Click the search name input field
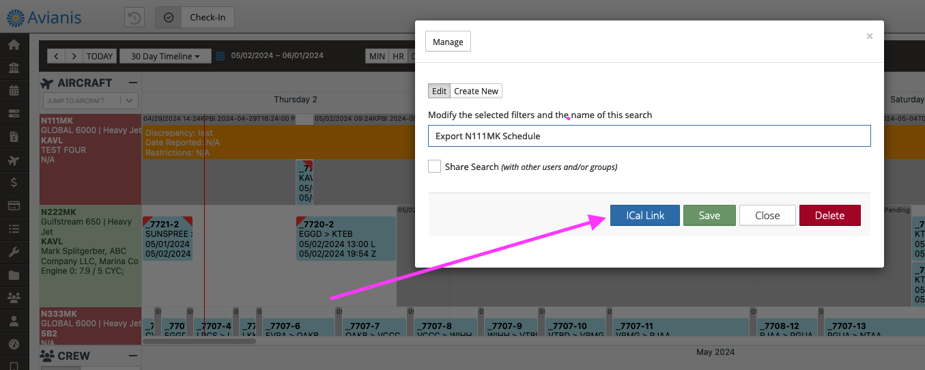Viewport: 925px width, 370px height. click(x=649, y=136)
